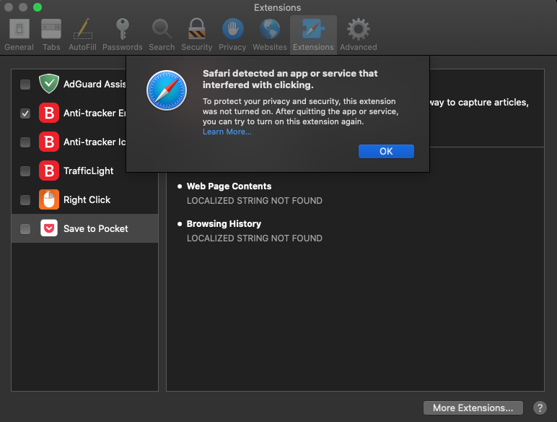This screenshot has height=422, width=557.
Task: Enable the AdGuard Assistant checkbox
Action: [x=25, y=85]
